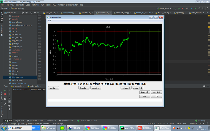Rerun process in Run tool window
Screen dimensions: 210x131
5,90
